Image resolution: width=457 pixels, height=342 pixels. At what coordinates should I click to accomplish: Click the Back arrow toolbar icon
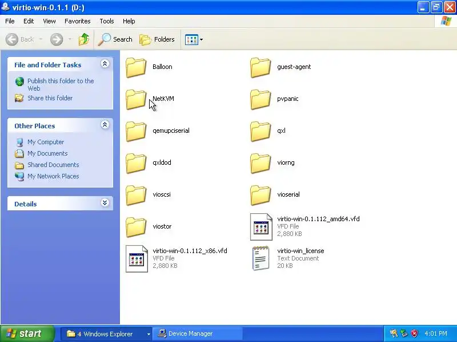pos(12,39)
